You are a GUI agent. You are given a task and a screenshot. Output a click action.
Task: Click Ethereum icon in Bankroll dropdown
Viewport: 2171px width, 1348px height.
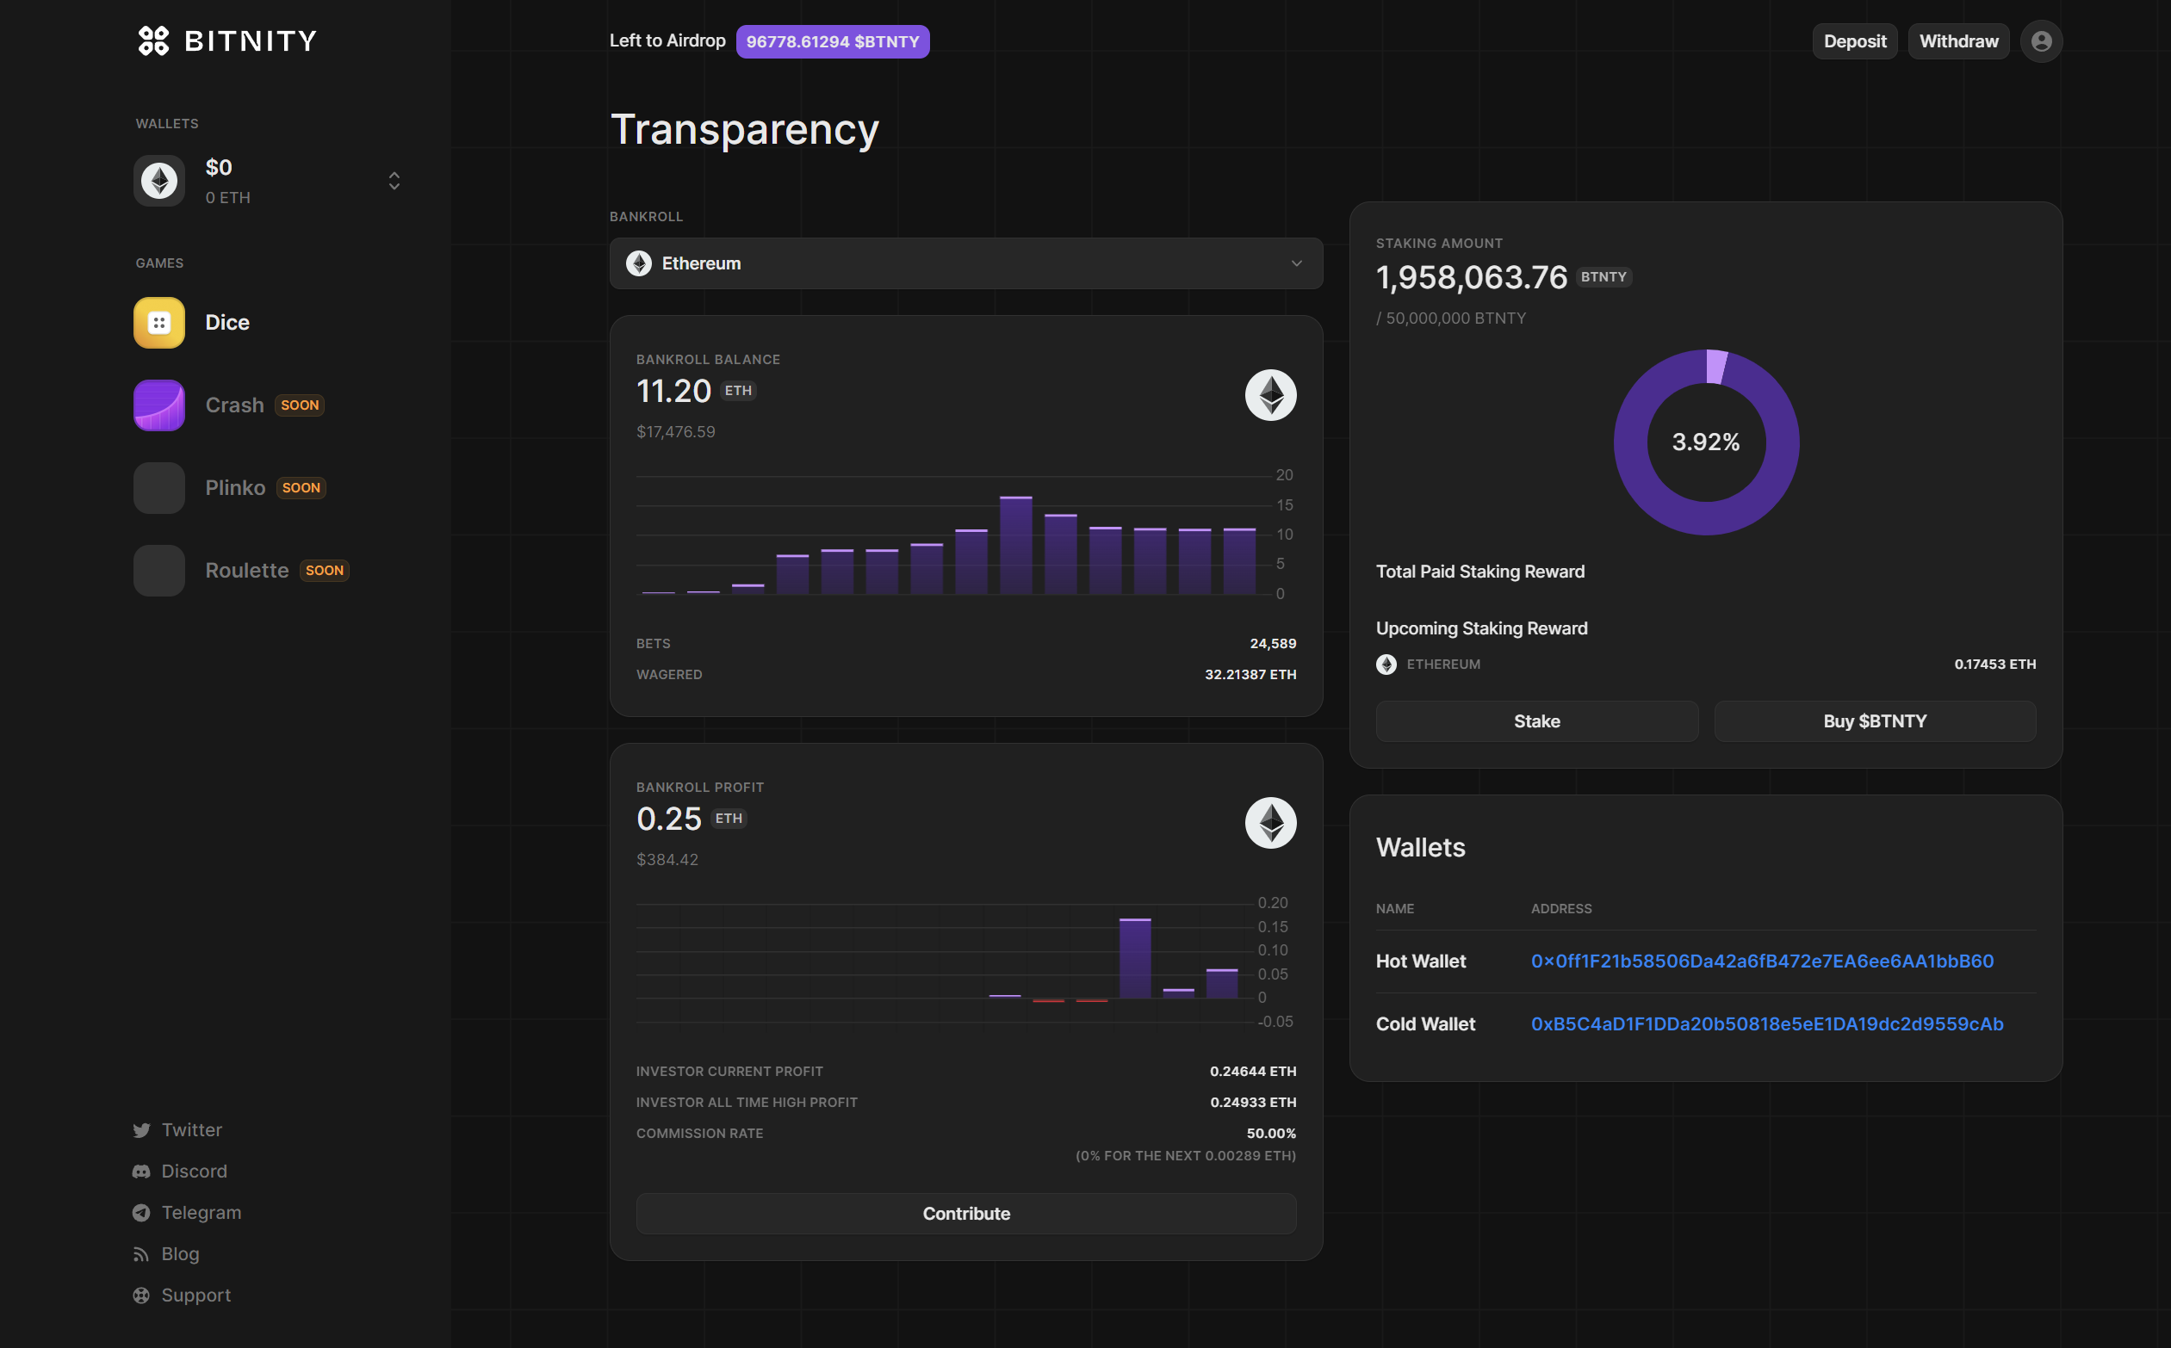[x=639, y=264]
